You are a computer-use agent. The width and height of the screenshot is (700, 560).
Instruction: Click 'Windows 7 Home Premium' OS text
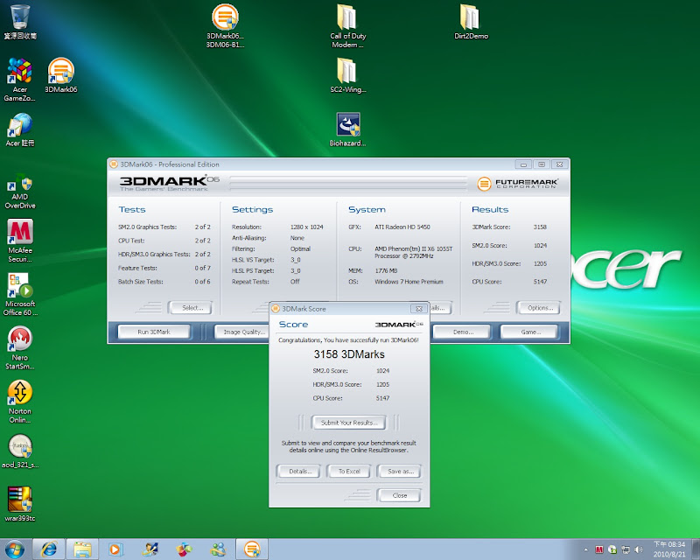click(x=409, y=282)
